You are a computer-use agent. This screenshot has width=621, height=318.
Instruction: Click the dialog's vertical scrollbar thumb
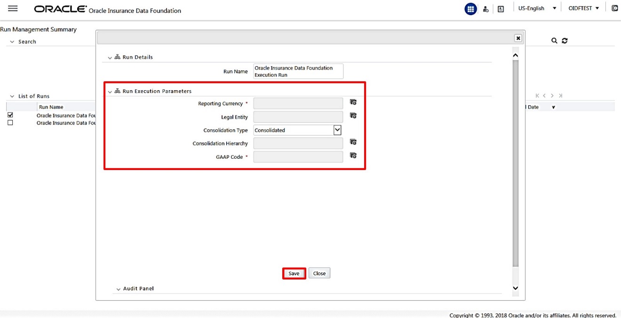click(515, 163)
